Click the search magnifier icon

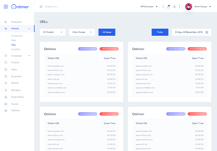[x=41, y=7]
